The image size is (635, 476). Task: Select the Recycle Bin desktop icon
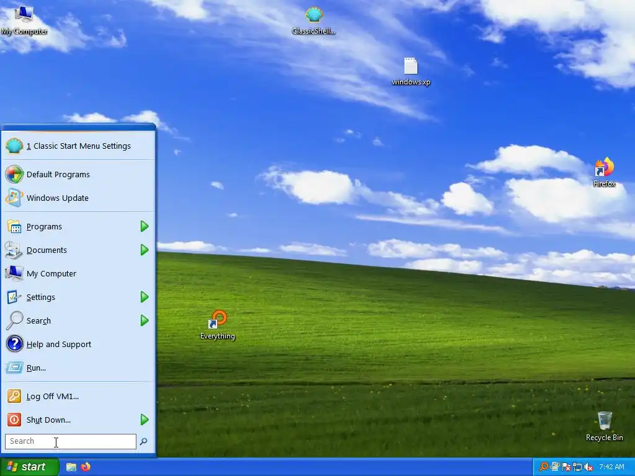tap(604, 426)
